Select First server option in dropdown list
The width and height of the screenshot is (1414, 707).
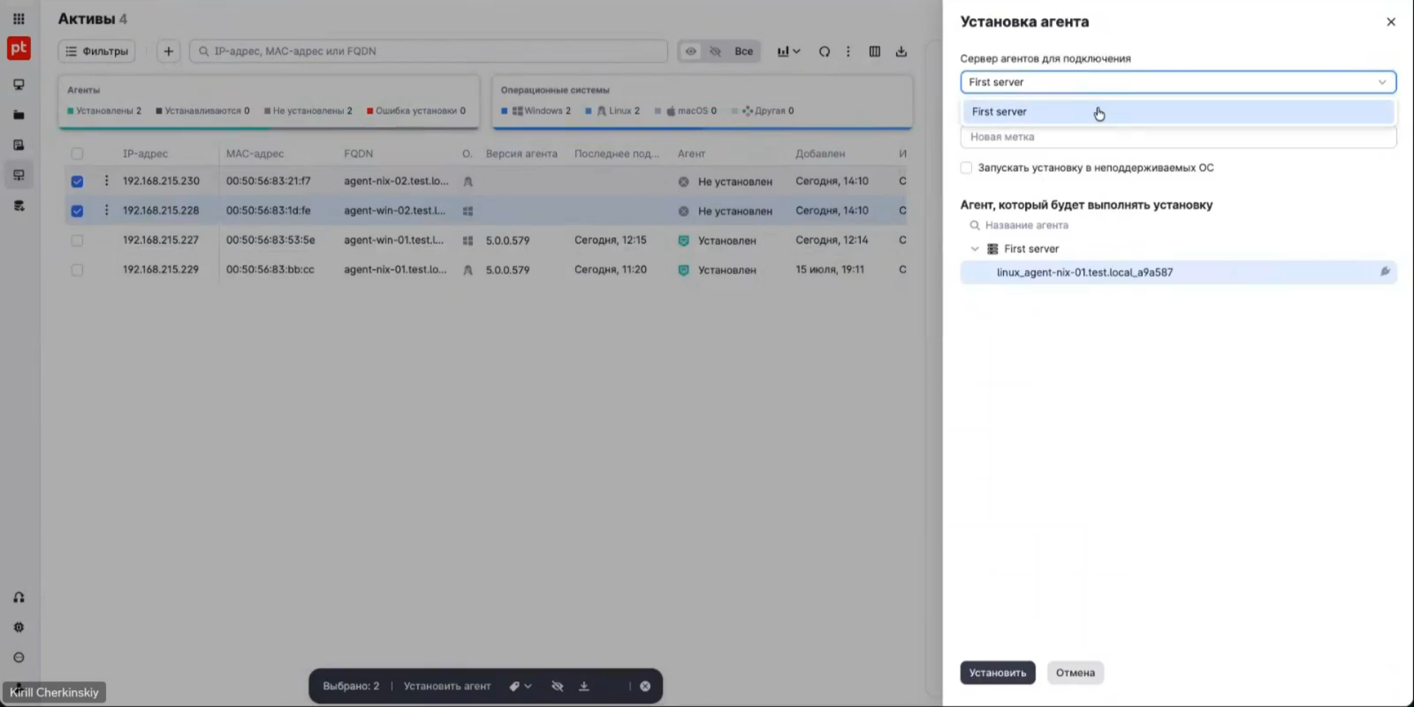coord(1178,112)
